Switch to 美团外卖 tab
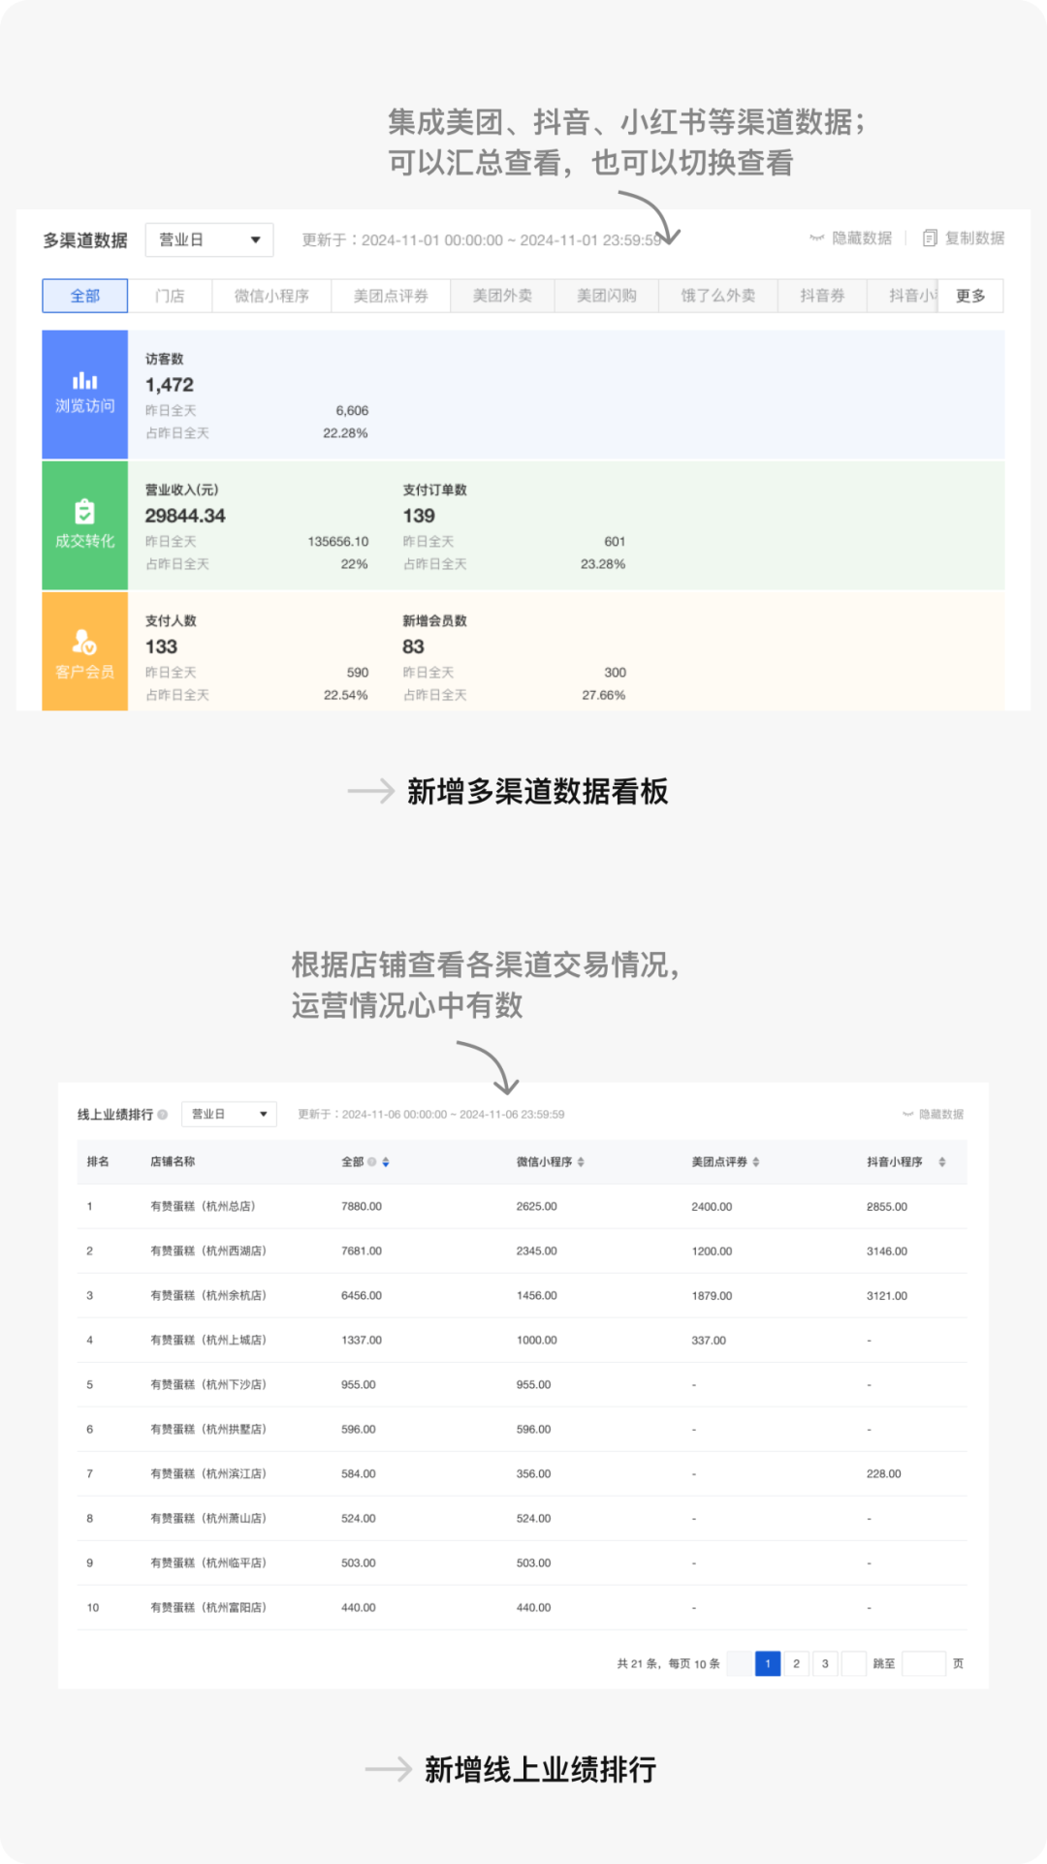 (x=502, y=296)
